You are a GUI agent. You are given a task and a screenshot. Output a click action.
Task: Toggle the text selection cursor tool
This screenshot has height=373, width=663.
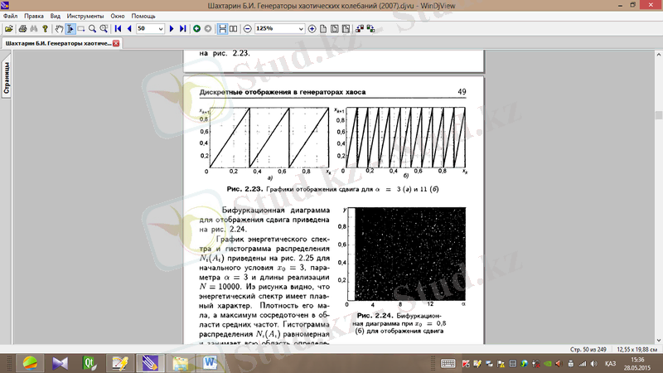[x=70, y=28]
